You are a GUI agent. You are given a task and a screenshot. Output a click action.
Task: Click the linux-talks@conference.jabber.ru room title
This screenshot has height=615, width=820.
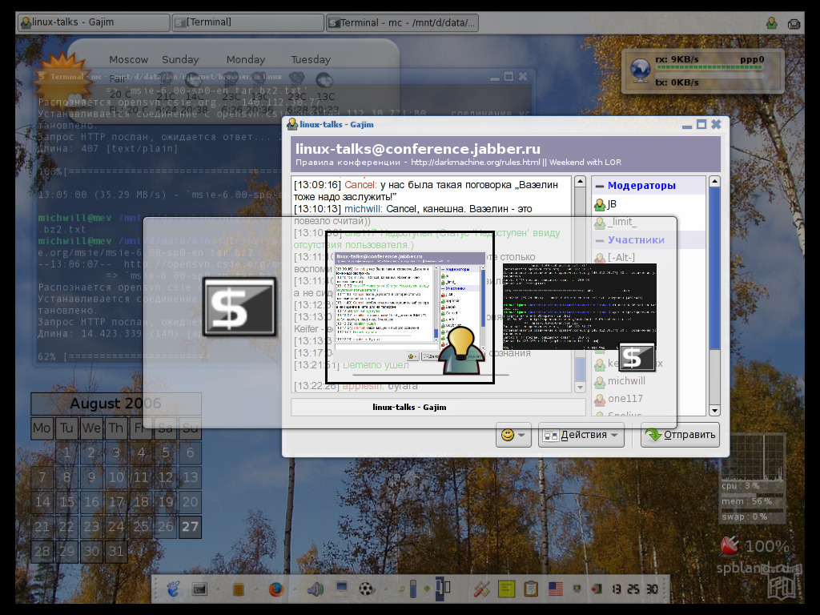click(418, 148)
